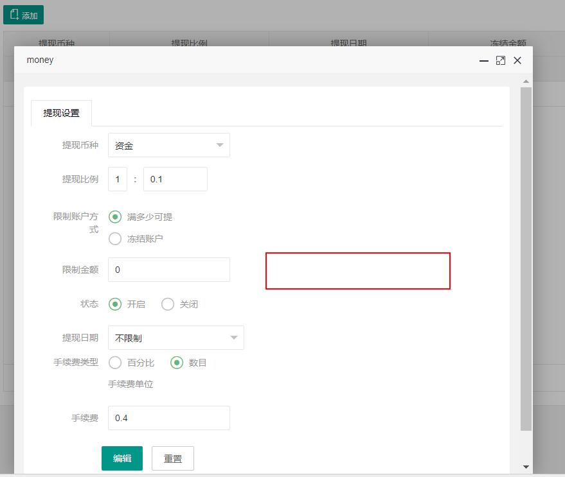Click the 重置 button
Viewport: 565px width, 477px height.
173,458
